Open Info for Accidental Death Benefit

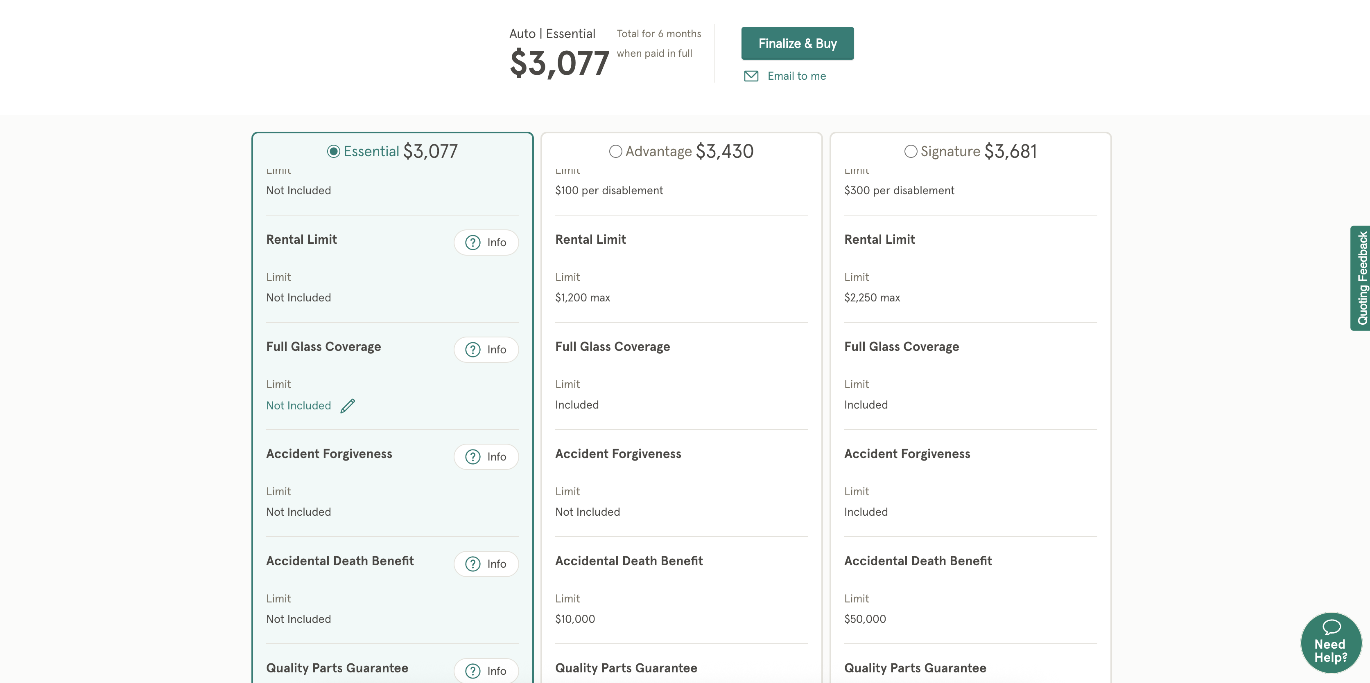(486, 564)
